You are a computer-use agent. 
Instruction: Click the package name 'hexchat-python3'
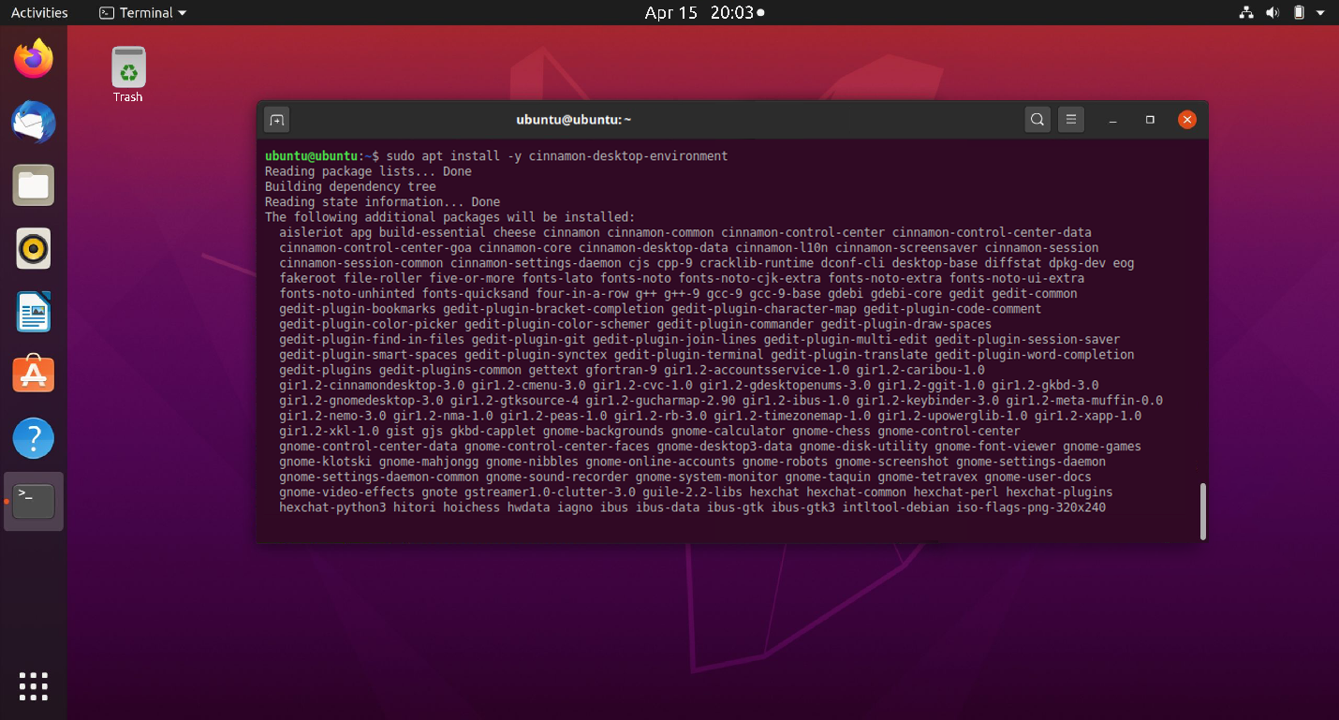pyautogui.click(x=332, y=507)
